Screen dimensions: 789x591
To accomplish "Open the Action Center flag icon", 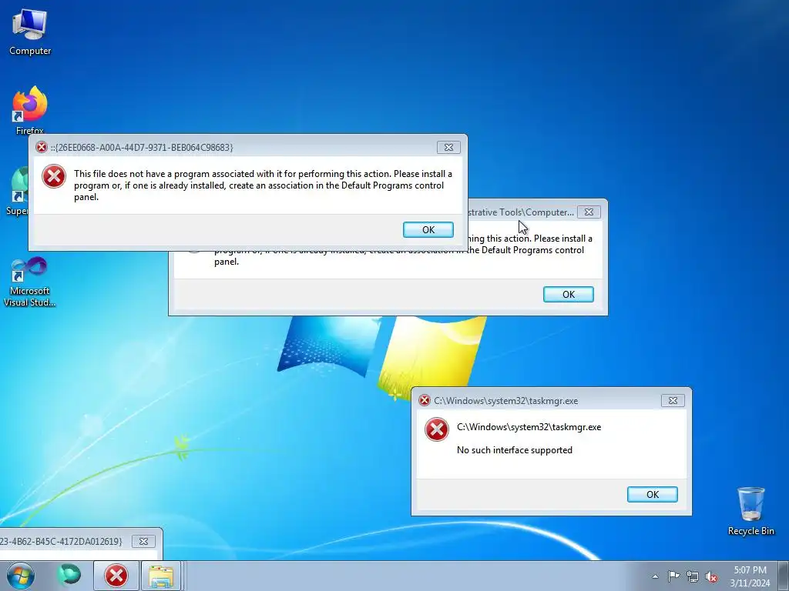I will pyautogui.click(x=673, y=576).
